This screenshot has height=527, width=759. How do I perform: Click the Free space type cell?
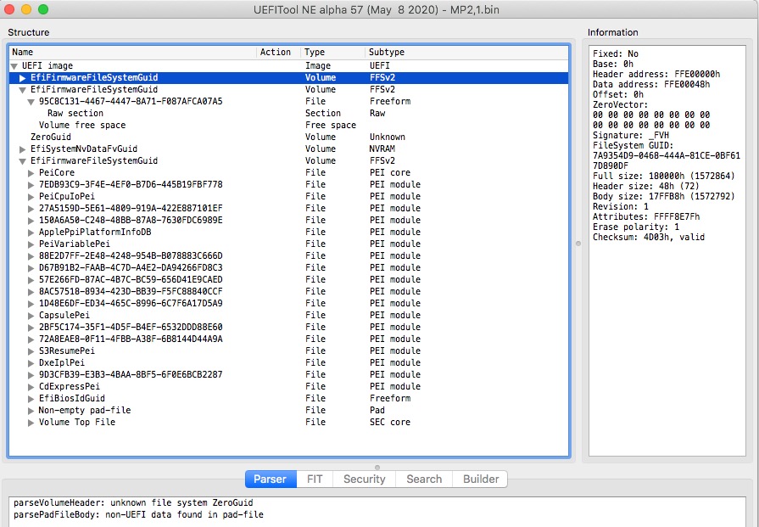click(x=331, y=125)
